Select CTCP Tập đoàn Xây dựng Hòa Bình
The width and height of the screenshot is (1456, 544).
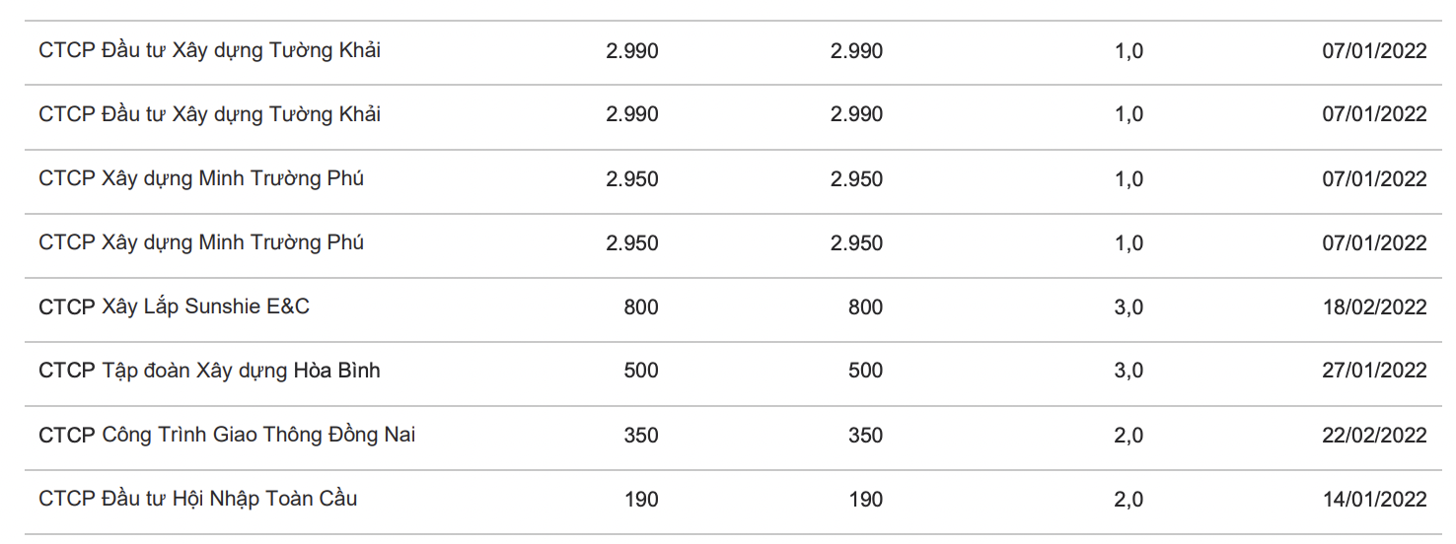click(x=209, y=371)
